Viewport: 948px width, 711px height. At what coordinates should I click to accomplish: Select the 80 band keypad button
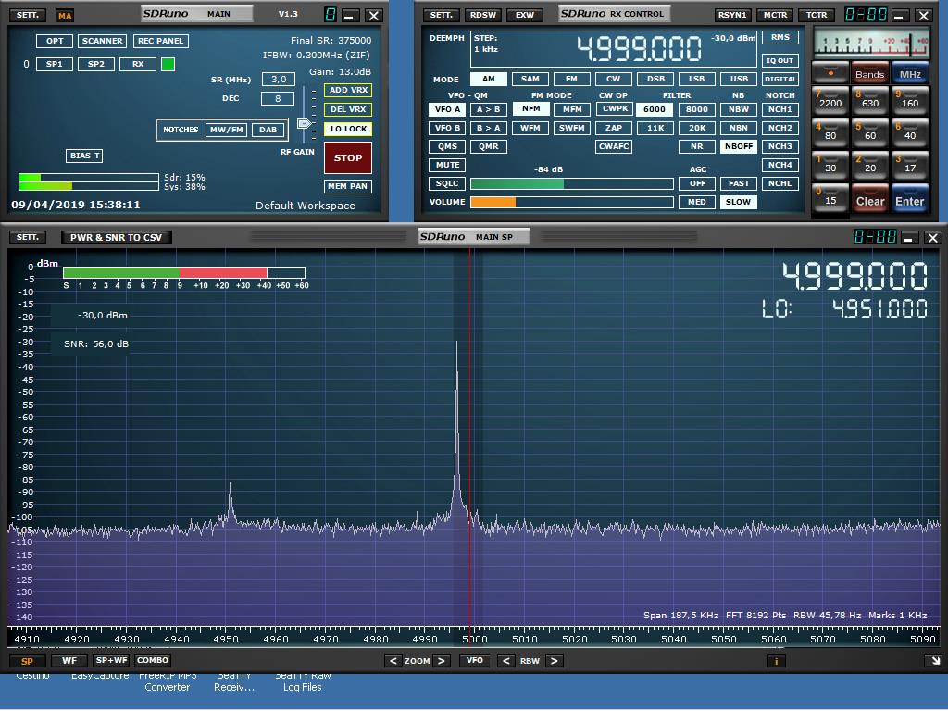830,133
